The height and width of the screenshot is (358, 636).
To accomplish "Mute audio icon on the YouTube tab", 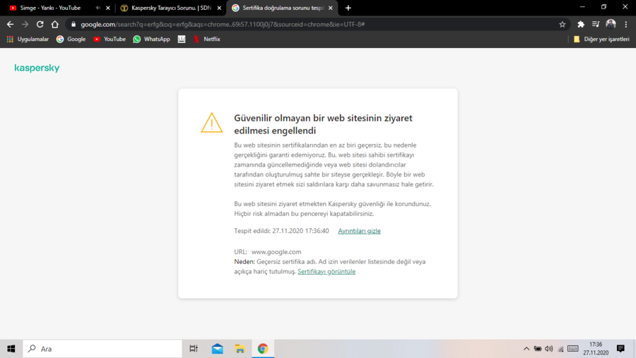I will 98,8.
